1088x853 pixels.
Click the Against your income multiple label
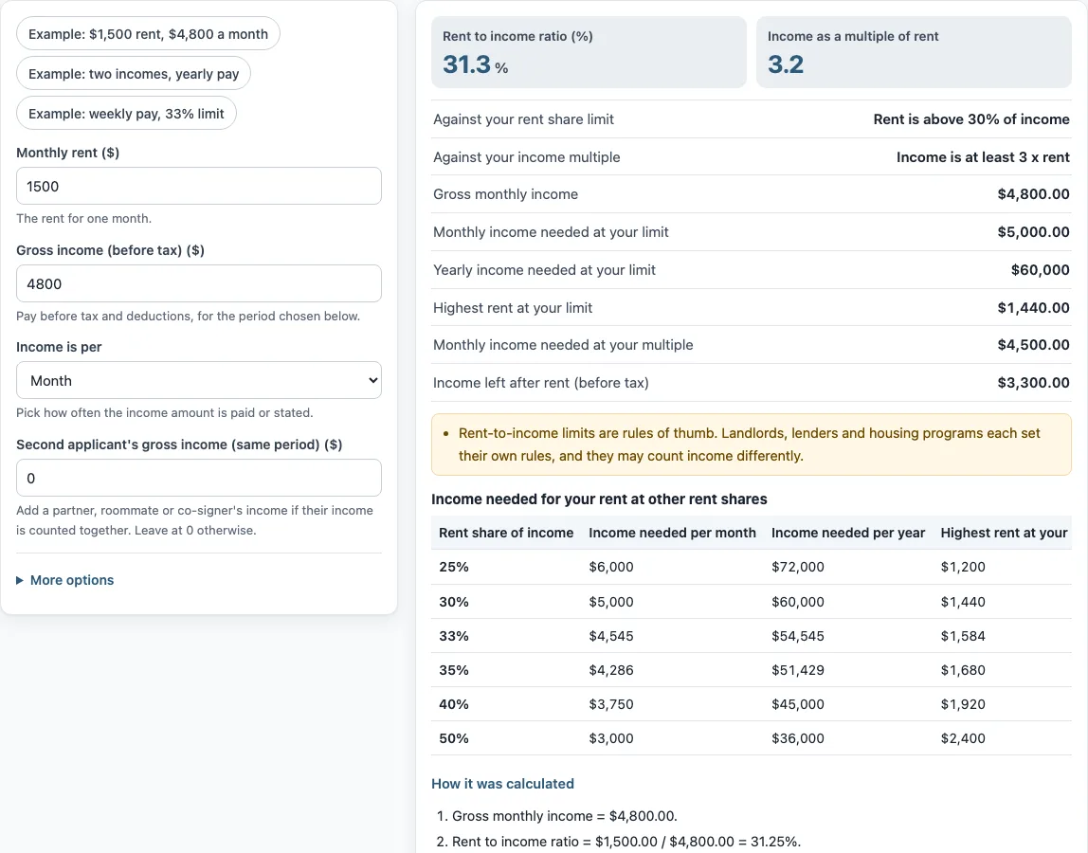527,157
